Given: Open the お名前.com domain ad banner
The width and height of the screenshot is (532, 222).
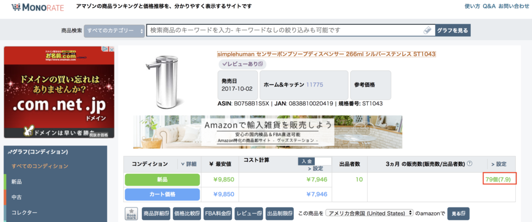Looking at the screenshot, I should pyautogui.click(x=59, y=92).
